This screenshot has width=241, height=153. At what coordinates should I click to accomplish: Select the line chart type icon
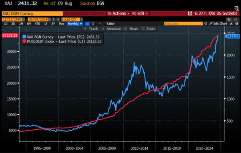click(87, 24)
